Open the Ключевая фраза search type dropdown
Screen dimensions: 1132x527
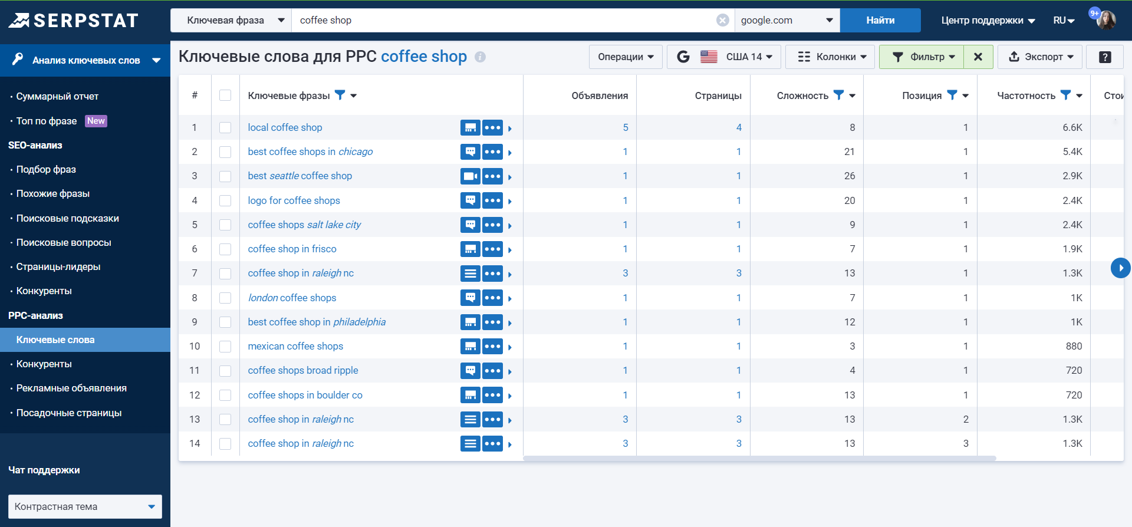click(231, 20)
